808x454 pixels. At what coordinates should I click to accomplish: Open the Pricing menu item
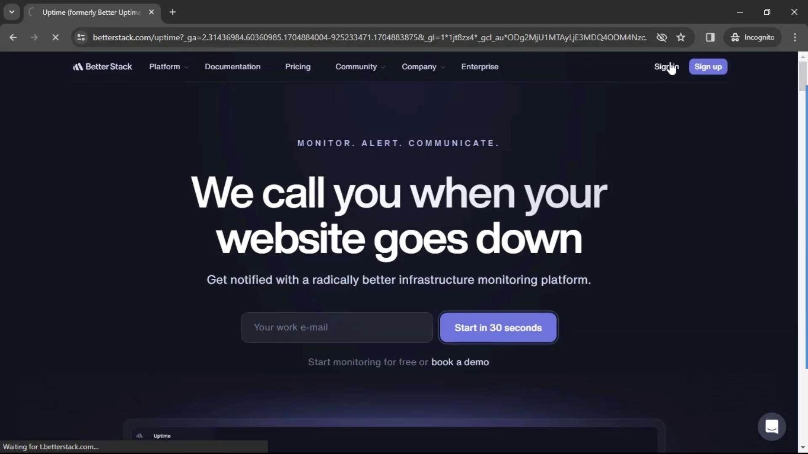coord(298,66)
